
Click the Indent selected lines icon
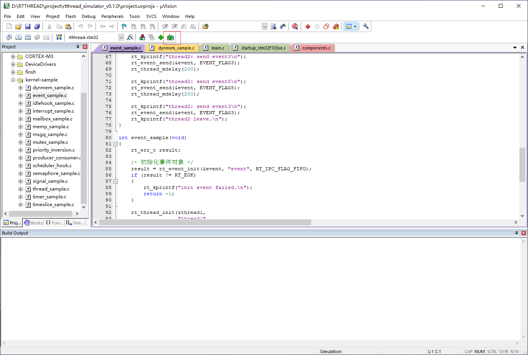pos(165,26)
